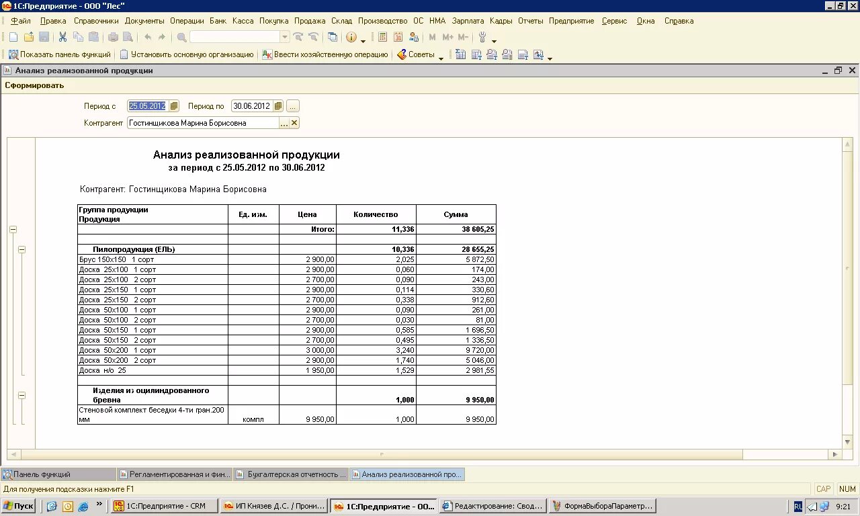Click the Период по date field
Viewport: 860px width, 516px height.
[252, 106]
